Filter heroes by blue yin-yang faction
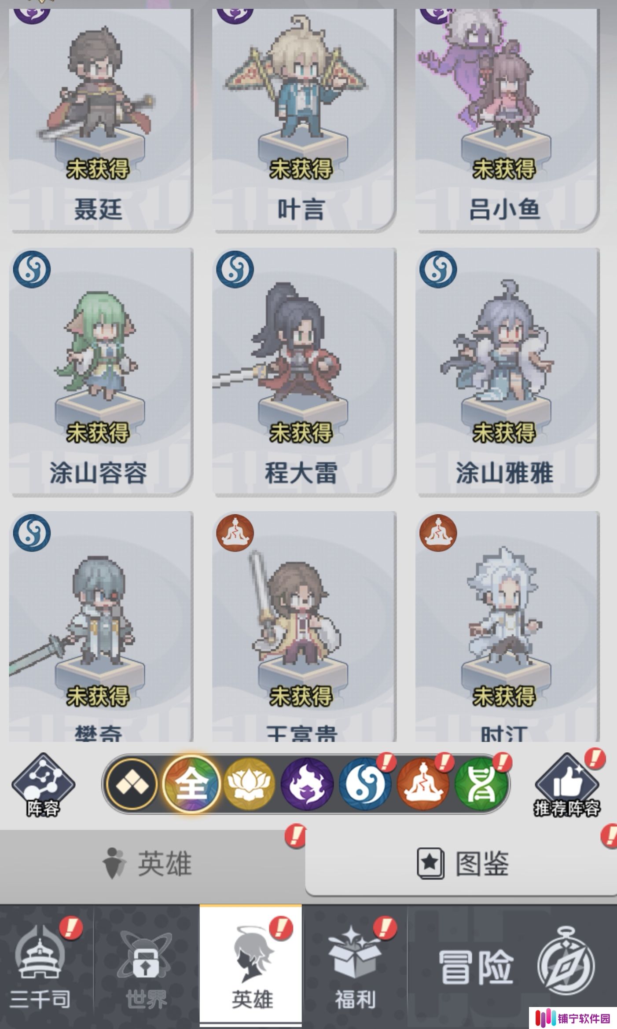The image size is (617, 1029). point(365,784)
